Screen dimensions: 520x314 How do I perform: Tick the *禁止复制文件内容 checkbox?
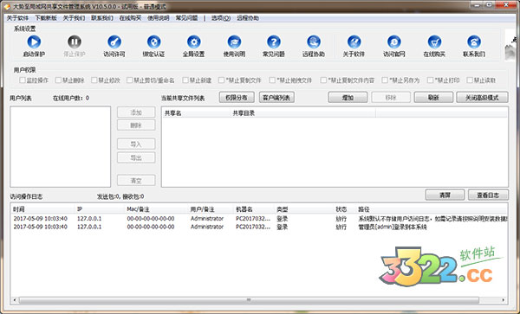coord(323,80)
